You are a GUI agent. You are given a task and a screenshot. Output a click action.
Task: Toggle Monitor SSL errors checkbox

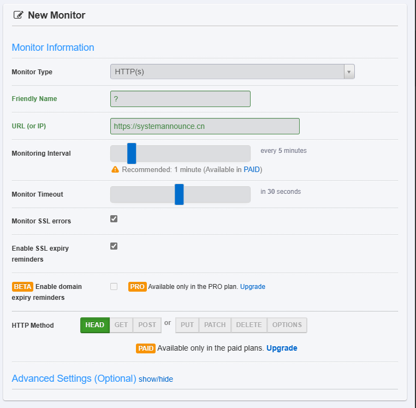pos(114,218)
